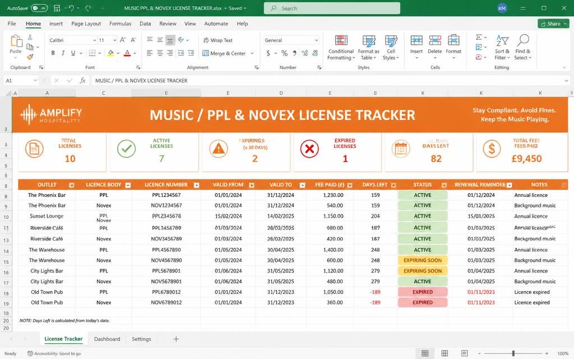Open the OUTLET column filter dropdown

(72, 185)
